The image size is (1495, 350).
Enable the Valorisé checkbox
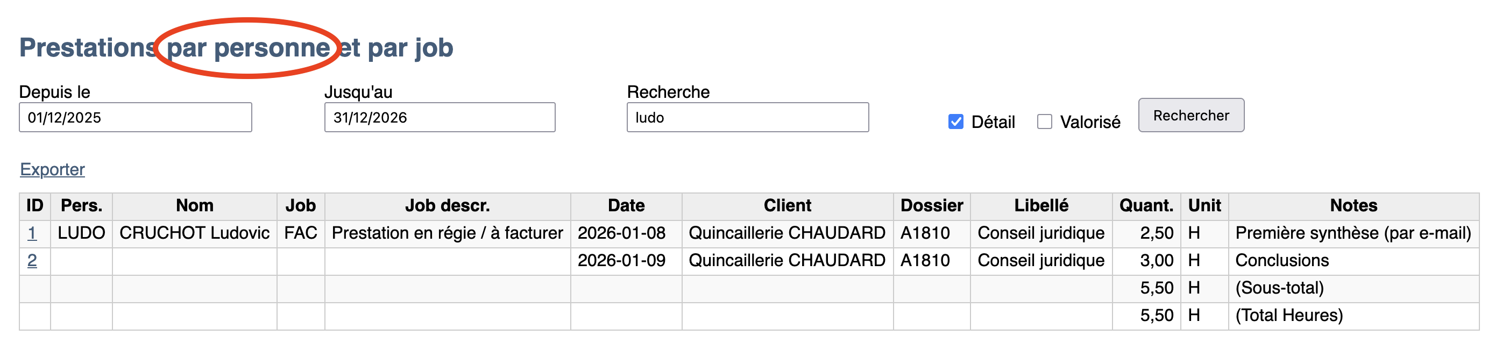pyautogui.click(x=1044, y=122)
